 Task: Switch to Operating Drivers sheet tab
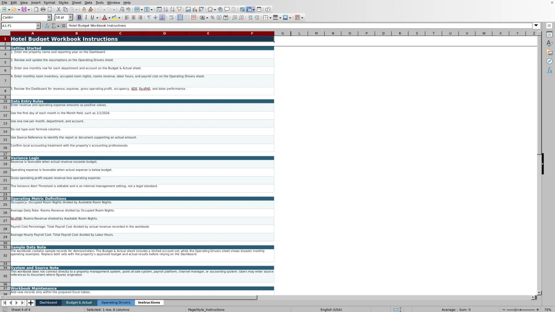pyautogui.click(x=116, y=303)
